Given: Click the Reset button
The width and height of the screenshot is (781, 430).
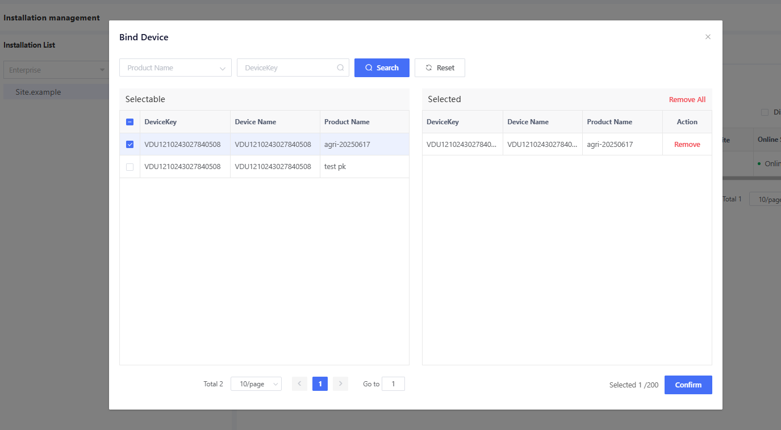Looking at the screenshot, I should click(440, 68).
